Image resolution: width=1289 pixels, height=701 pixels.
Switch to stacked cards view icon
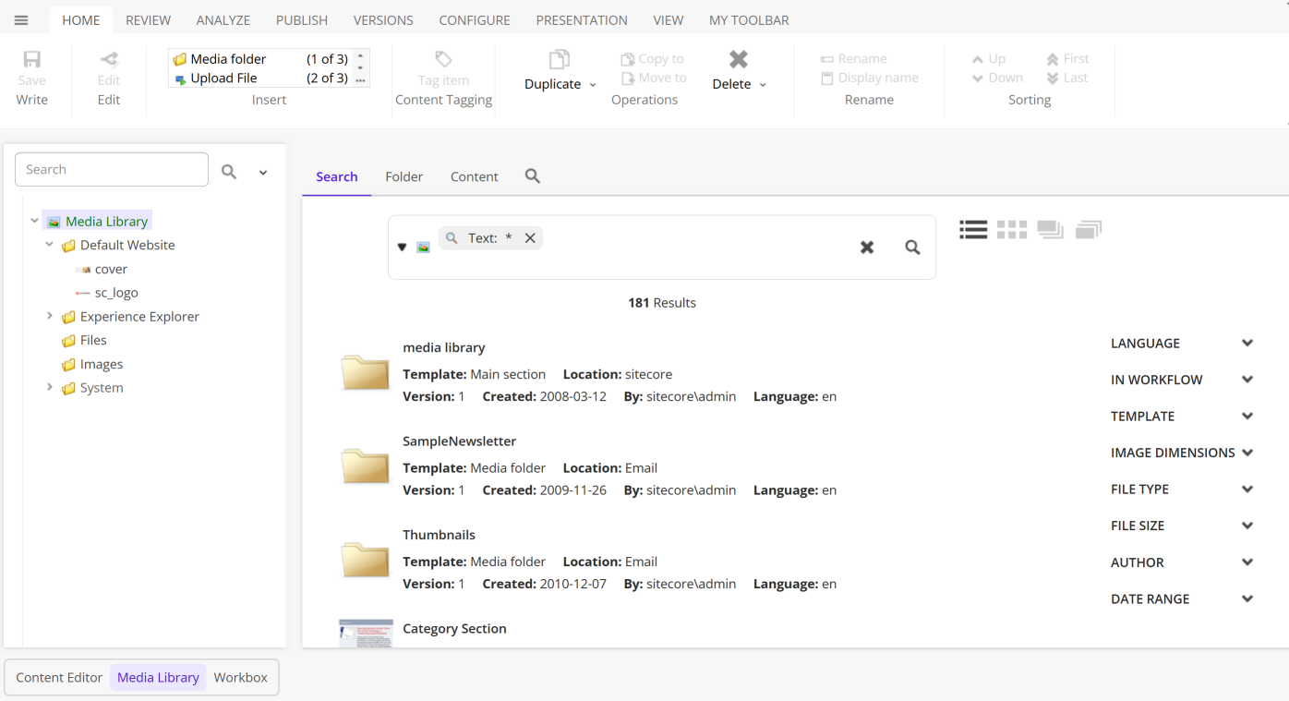click(1089, 230)
